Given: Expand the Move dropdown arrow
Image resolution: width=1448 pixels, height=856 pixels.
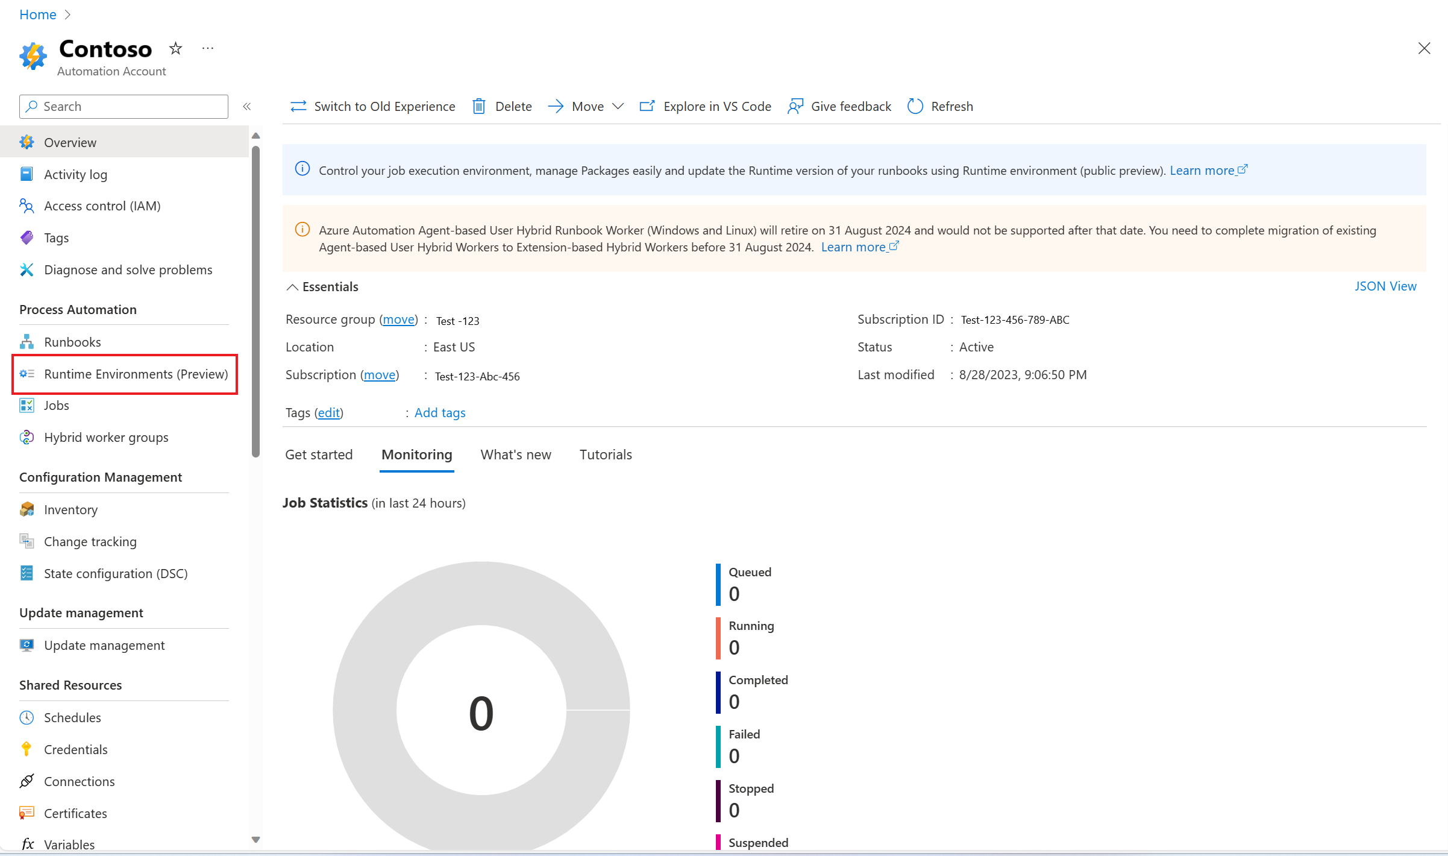Looking at the screenshot, I should [618, 106].
